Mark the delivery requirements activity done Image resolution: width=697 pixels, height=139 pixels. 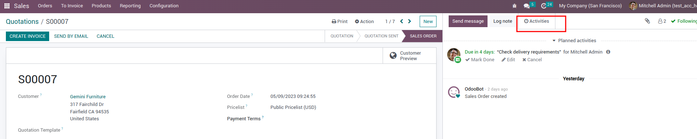tap(480, 60)
